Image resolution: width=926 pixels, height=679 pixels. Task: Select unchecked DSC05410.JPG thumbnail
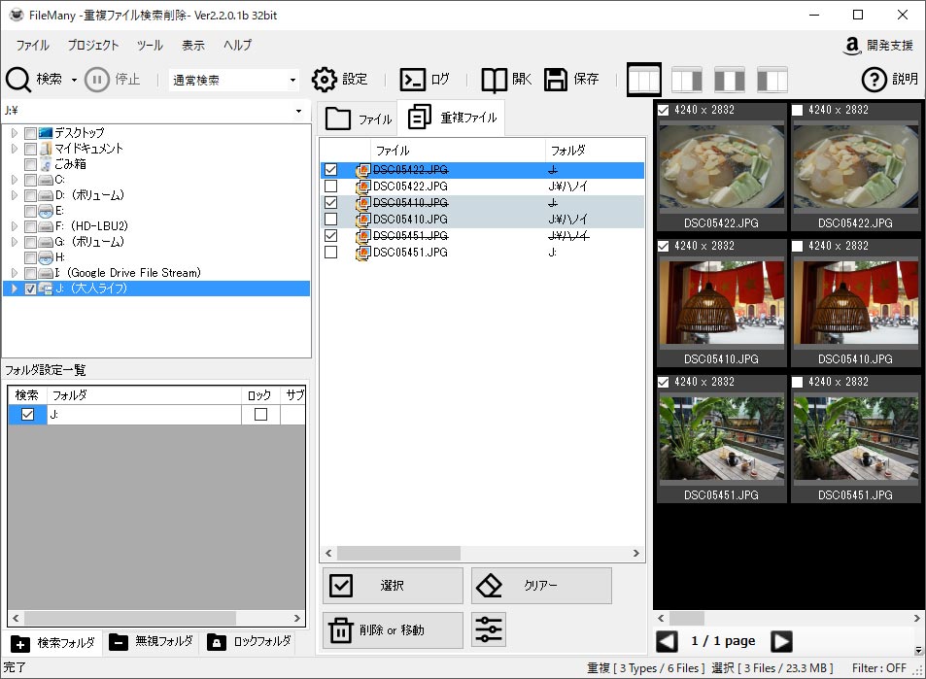coord(855,302)
